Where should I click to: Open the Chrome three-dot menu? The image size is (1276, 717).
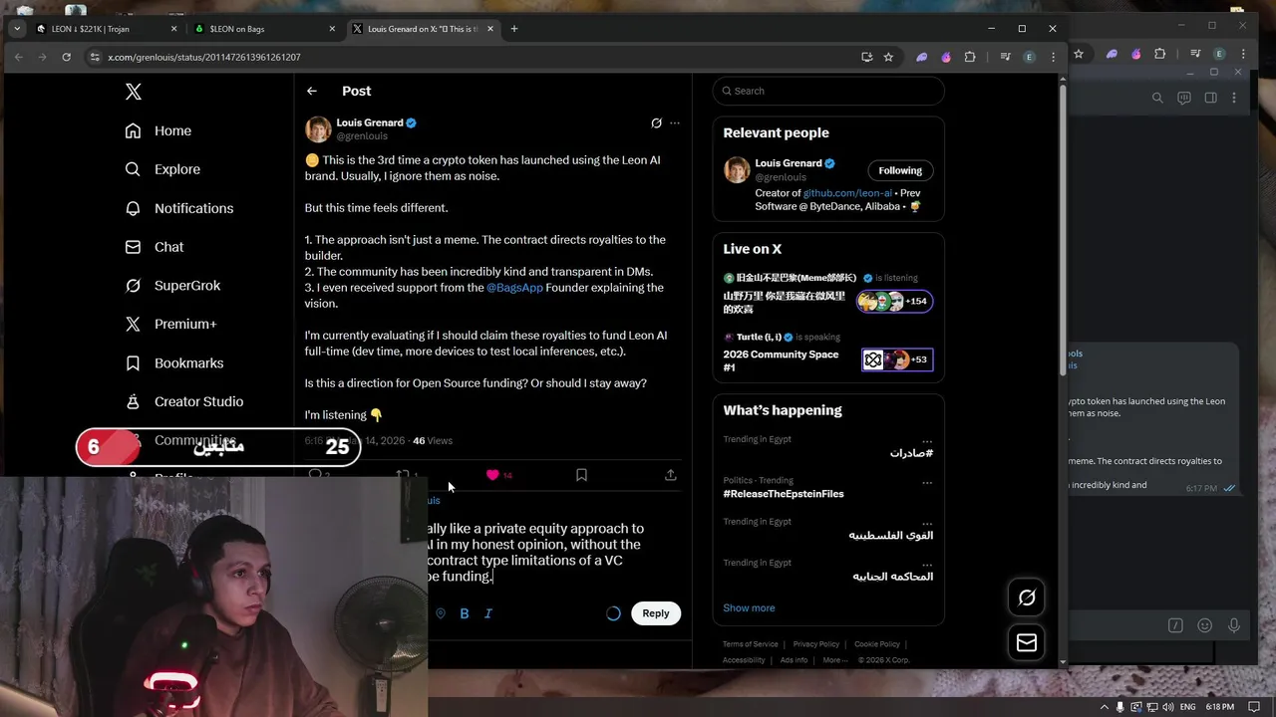(x=1053, y=57)
